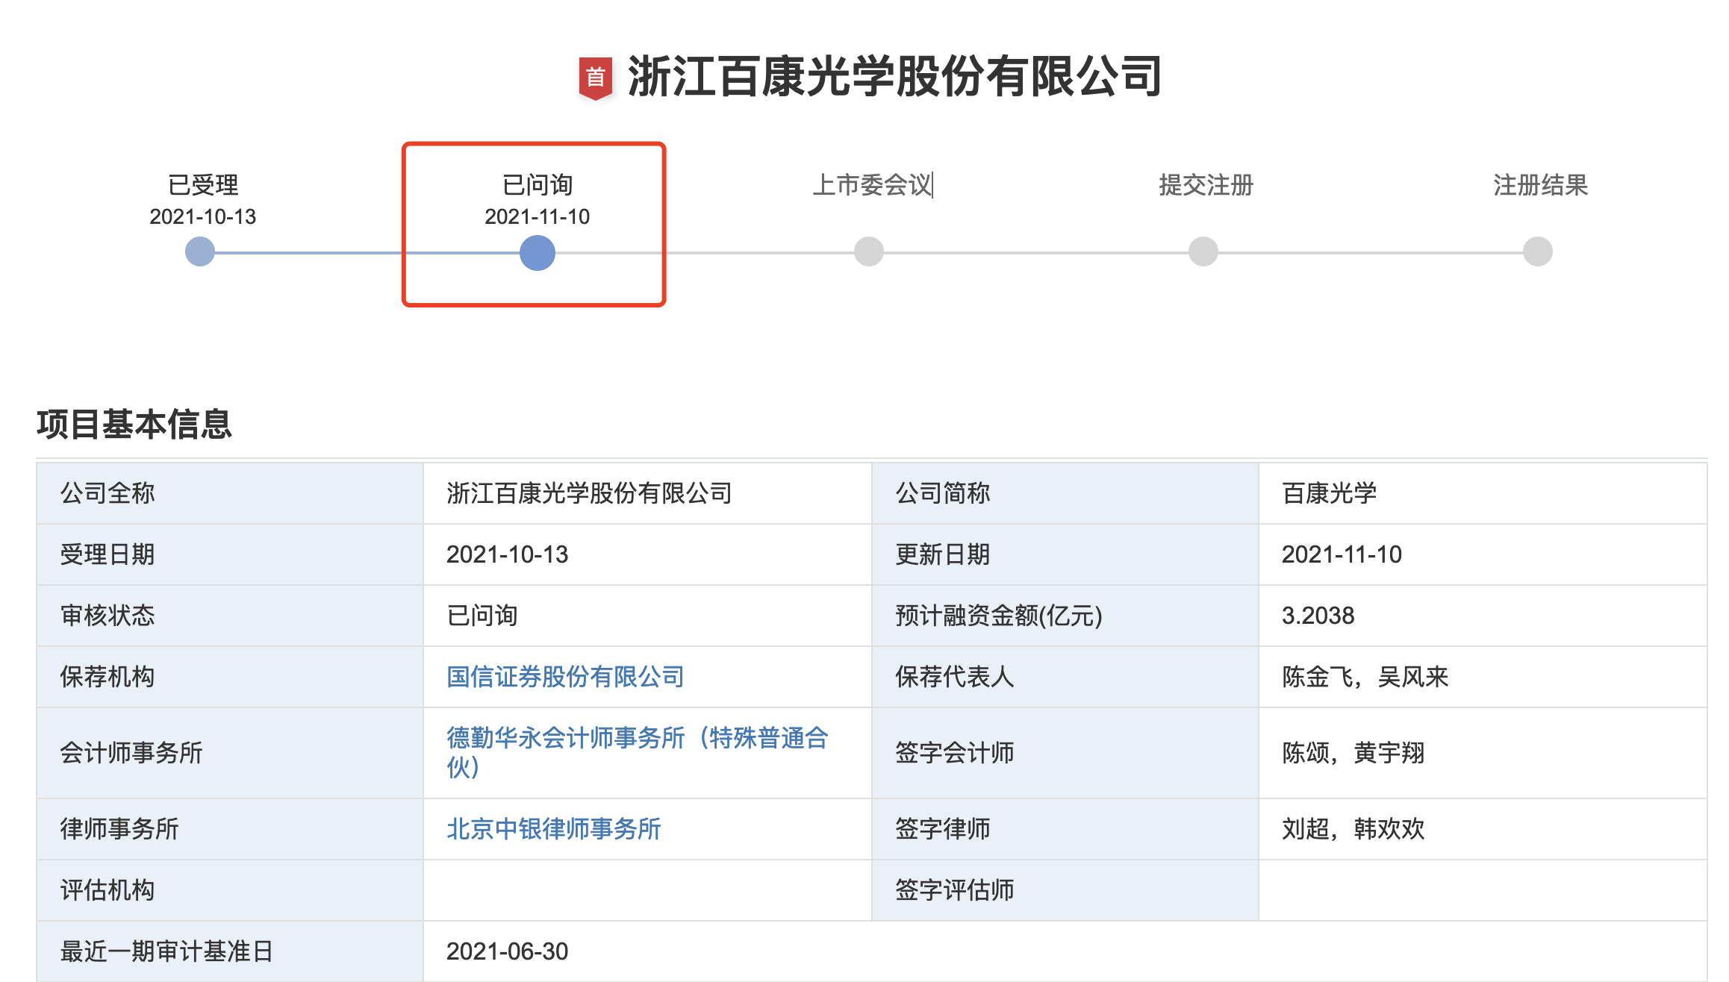Screen dimensions: 1729x982
Task: Click the 受理日期 label cell
Action: tap(230, 554)
